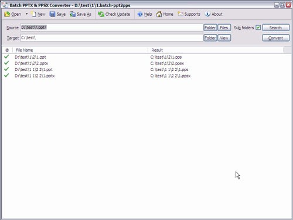
Task: Check Update for the converter
Action: point(114,14)
